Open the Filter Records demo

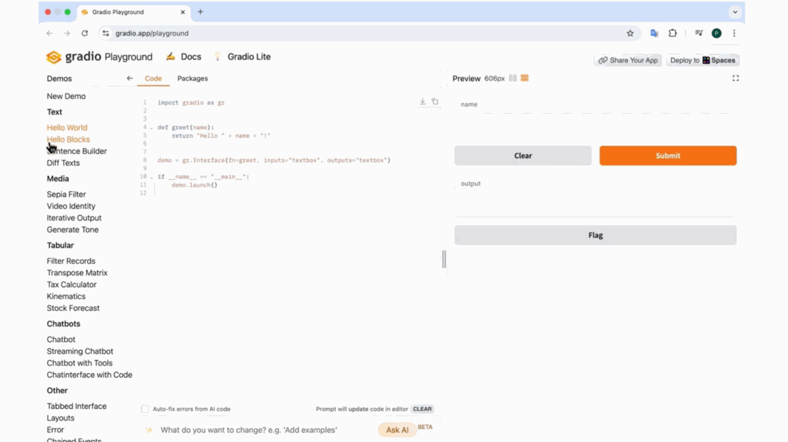coord(71,261)
